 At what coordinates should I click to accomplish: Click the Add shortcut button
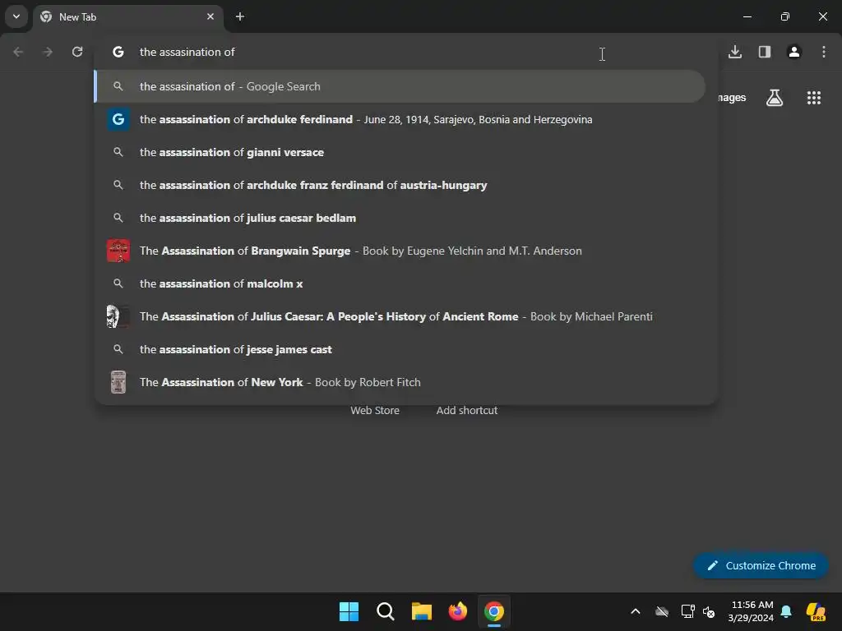pyautogui.click(x=467, y=411)
